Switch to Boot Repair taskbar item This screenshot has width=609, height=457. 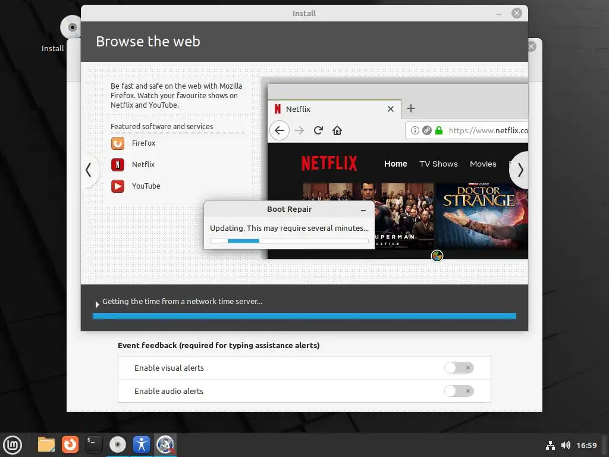click(165, 445)
